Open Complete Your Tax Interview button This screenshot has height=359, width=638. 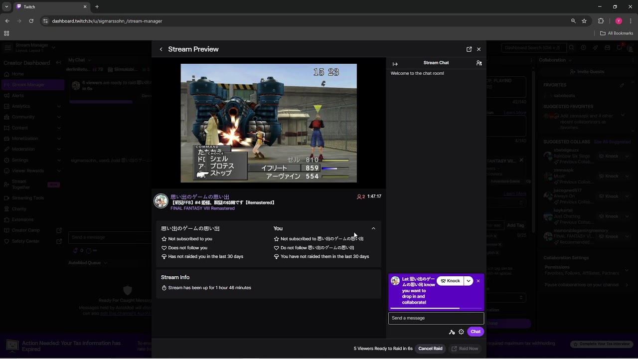click(602, 344)
